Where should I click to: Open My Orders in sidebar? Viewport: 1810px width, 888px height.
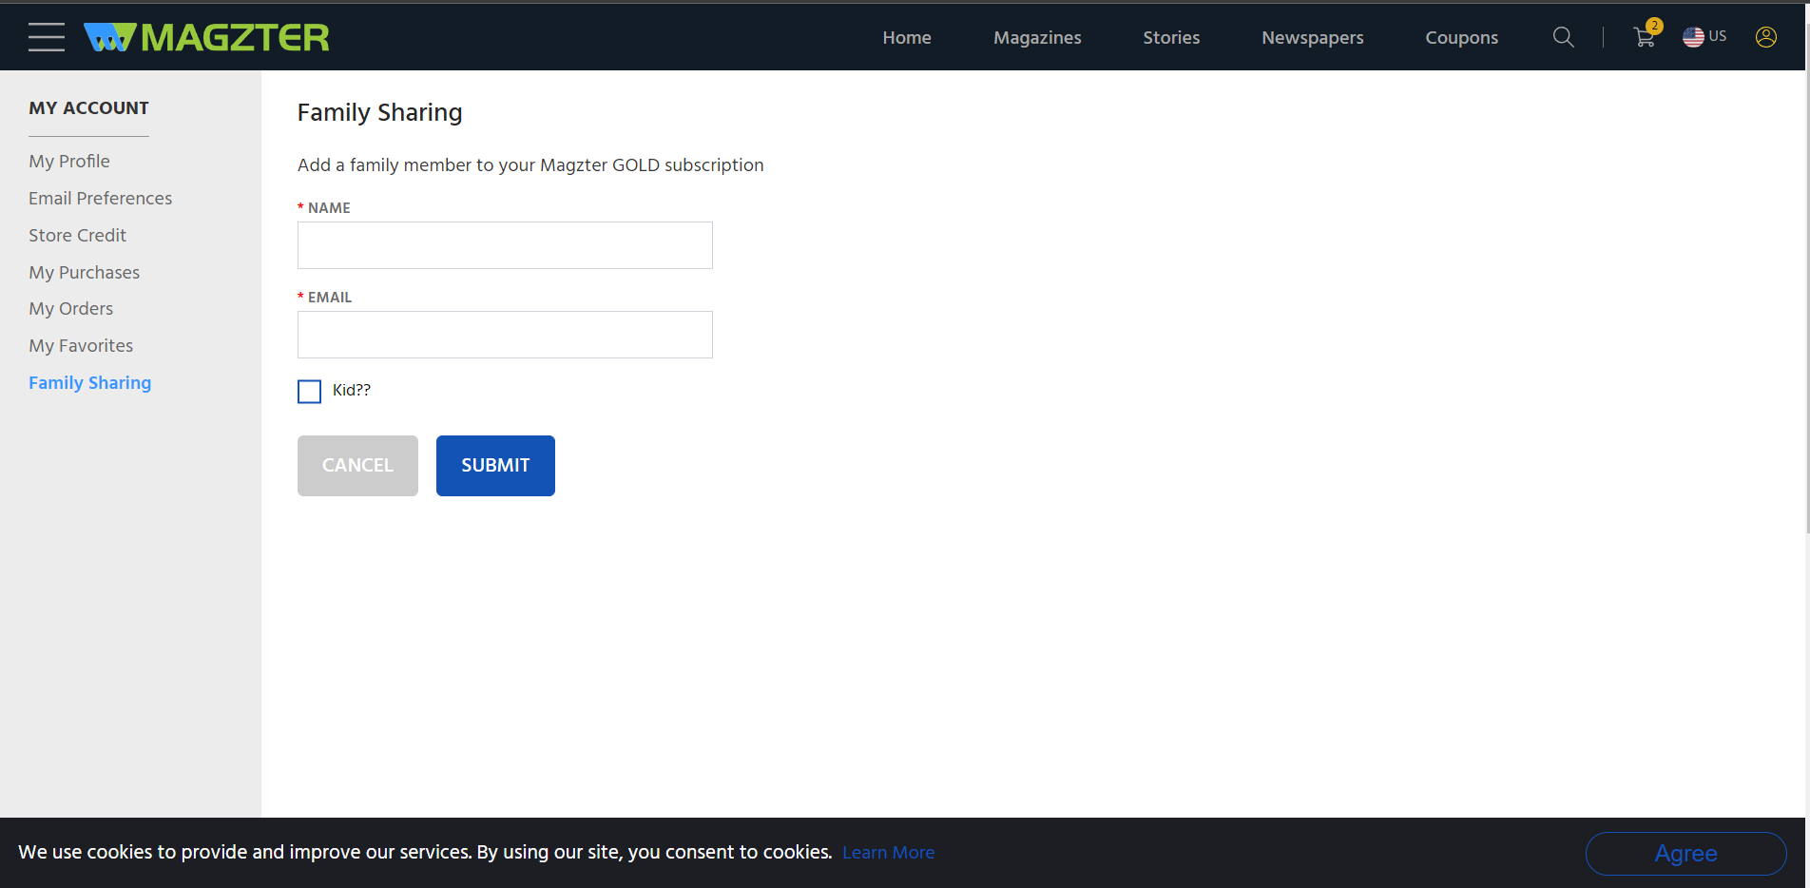[x=70, y=309]
